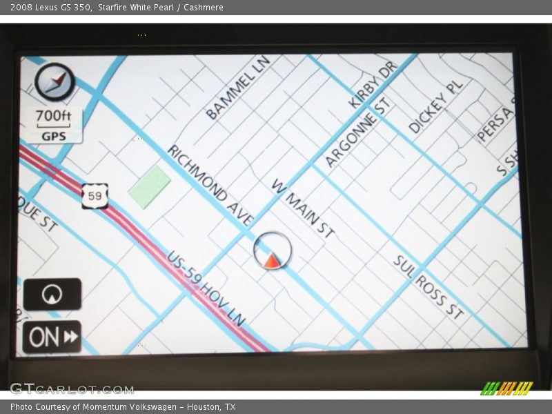Tap the SUL ROSS ST street label
This screenshot has height=414, width=552.
pyautogui.click(x=428, y=287)
